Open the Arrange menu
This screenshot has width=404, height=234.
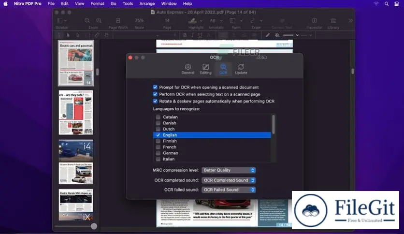(x=147, y=4)
